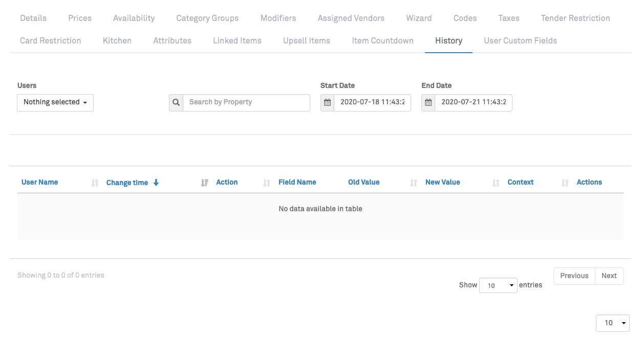The height and width of the screenshot is (339, 642).
Task: Click the search magnifier icon
Action: (x=176, y=102)
